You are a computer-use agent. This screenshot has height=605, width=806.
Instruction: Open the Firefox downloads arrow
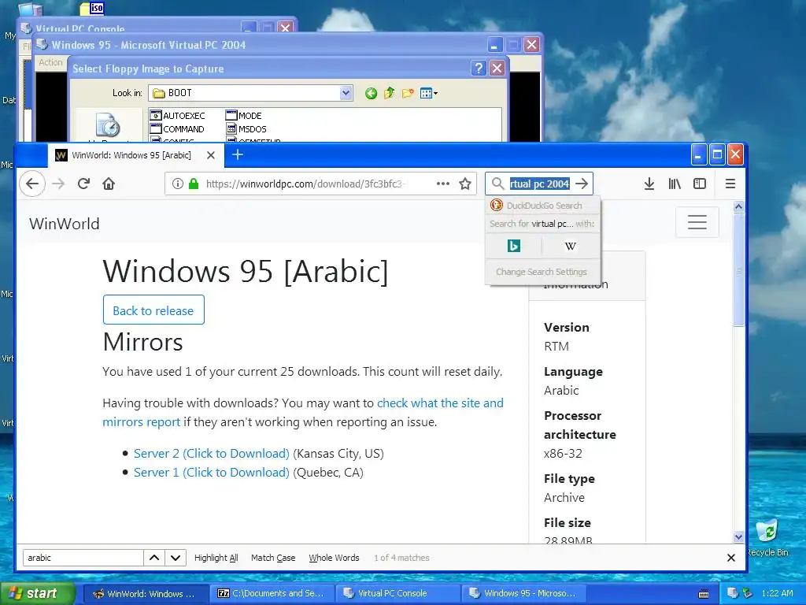[x=649, y=184]
